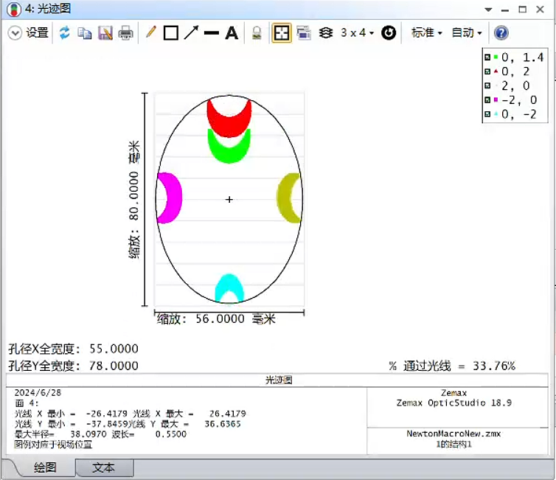The height and width of the screenshot is (480, 556).
Task: Click the 2024/6/28 date text
Action: [x=38, y=393]
